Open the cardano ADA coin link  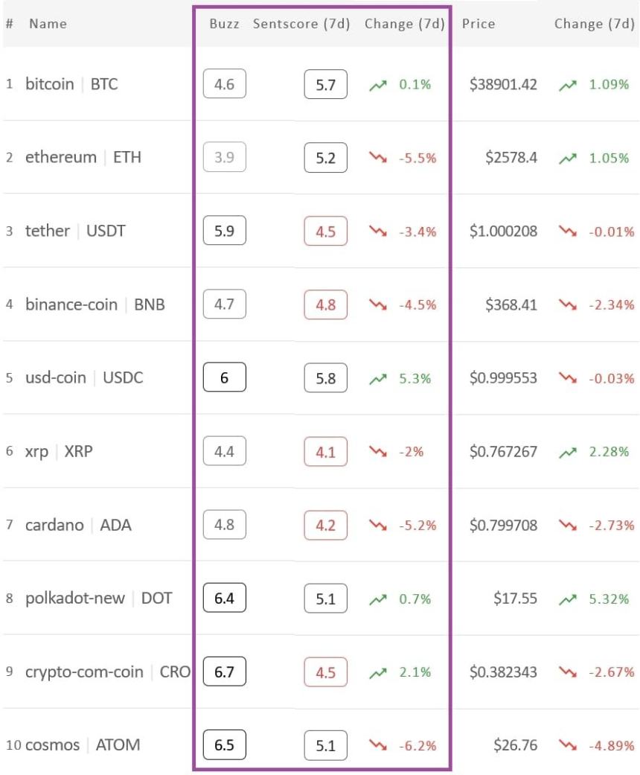pyautogui.click(x=78, y=526)
